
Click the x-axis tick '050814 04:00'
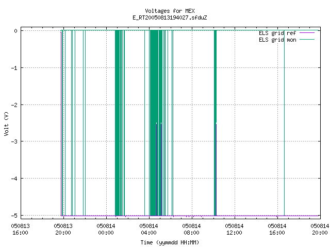[x=148, y=230]
